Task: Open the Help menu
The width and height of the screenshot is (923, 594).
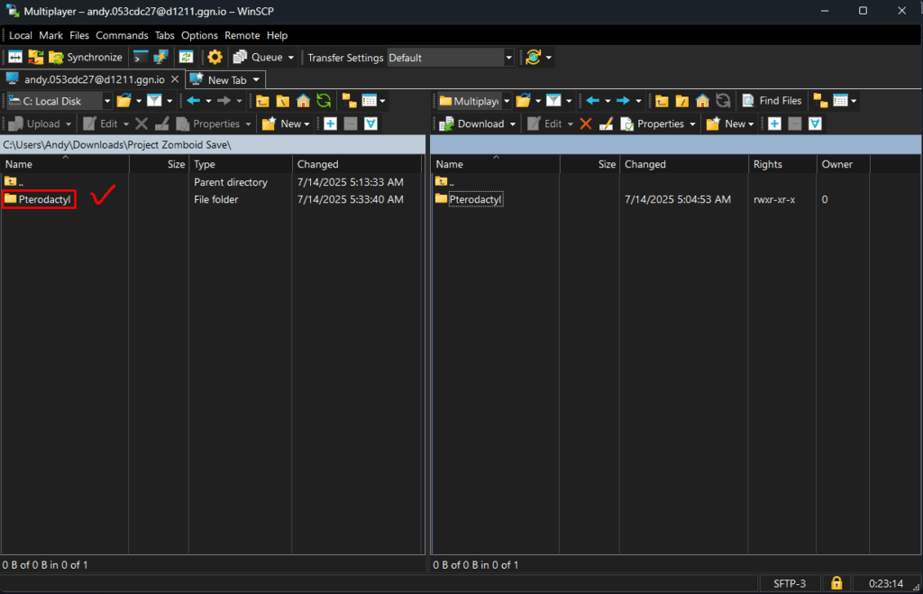Action: click(x=277, y=35)
